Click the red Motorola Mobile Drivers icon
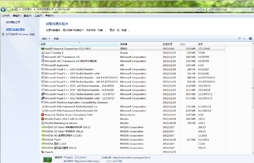Screen dimensions: 254x163 (43, 115)
